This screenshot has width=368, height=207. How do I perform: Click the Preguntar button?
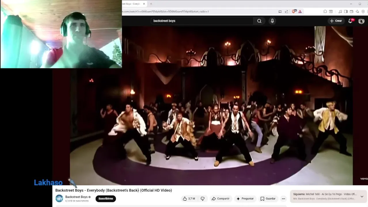point(245,199)
